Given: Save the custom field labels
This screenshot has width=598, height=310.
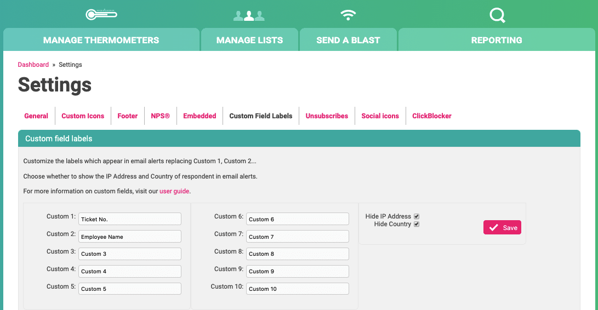Looking at the screenshot, I should point(502,228).
